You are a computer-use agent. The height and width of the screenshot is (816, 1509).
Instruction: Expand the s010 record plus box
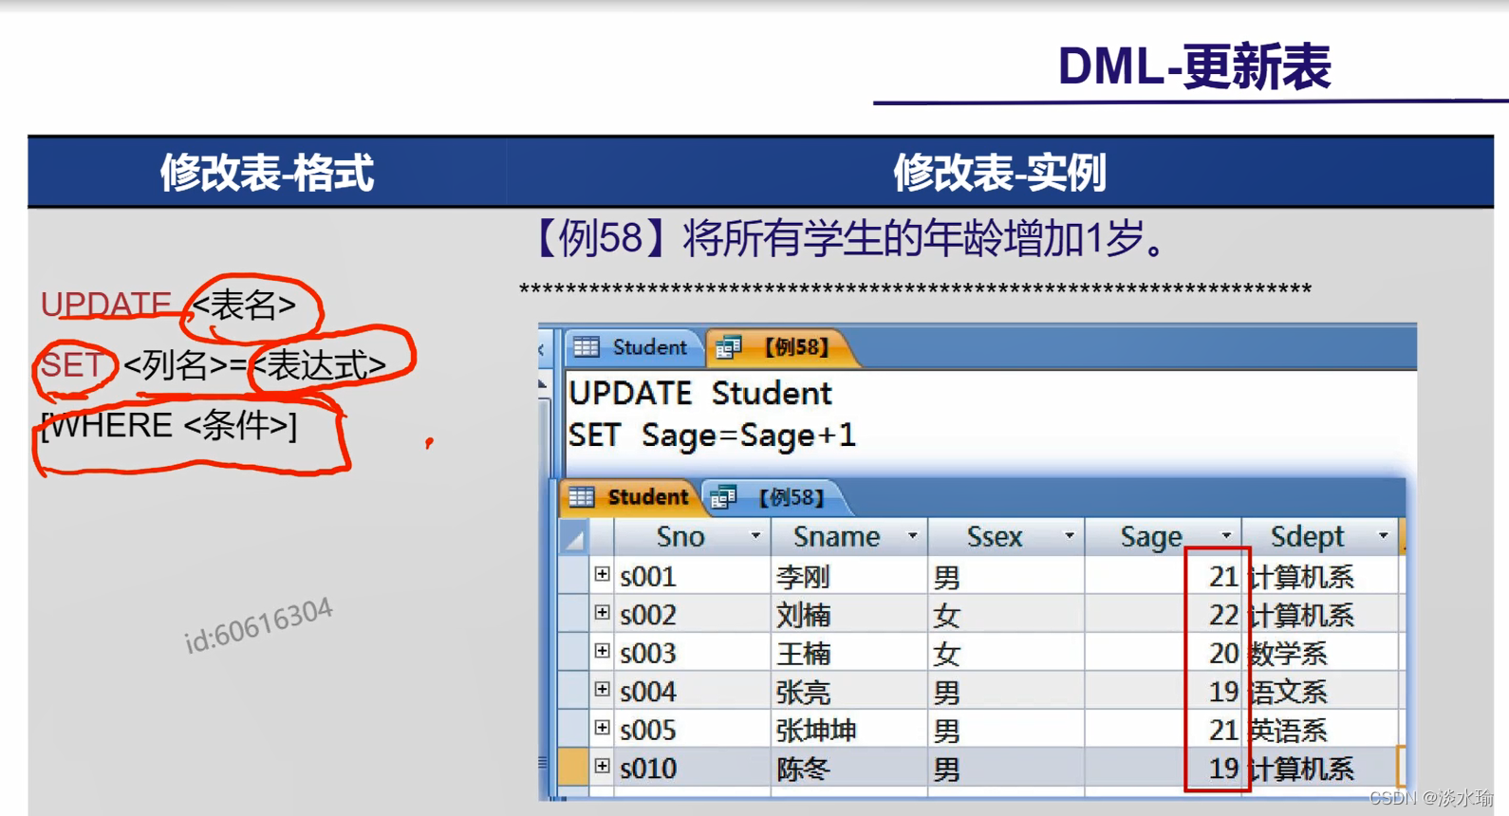602,766
